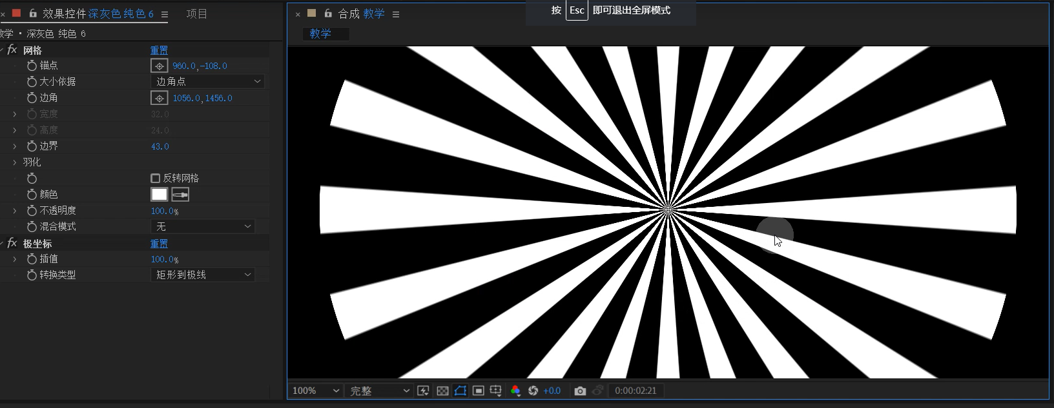
Task: Toggle the effect controls panel lock
Action: pos(33,13)
